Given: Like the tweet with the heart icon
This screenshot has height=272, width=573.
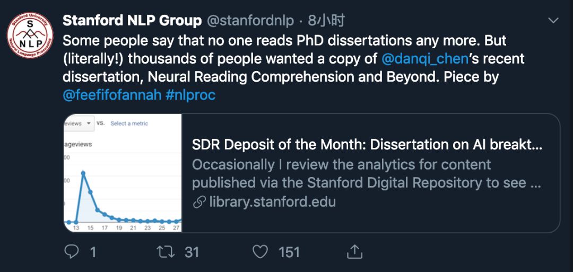Looking at the screenshot, I should 260,252.
